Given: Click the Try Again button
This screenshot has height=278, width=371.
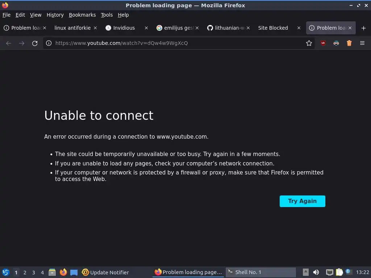Looking at the screenshot, I should click(302, 201).
